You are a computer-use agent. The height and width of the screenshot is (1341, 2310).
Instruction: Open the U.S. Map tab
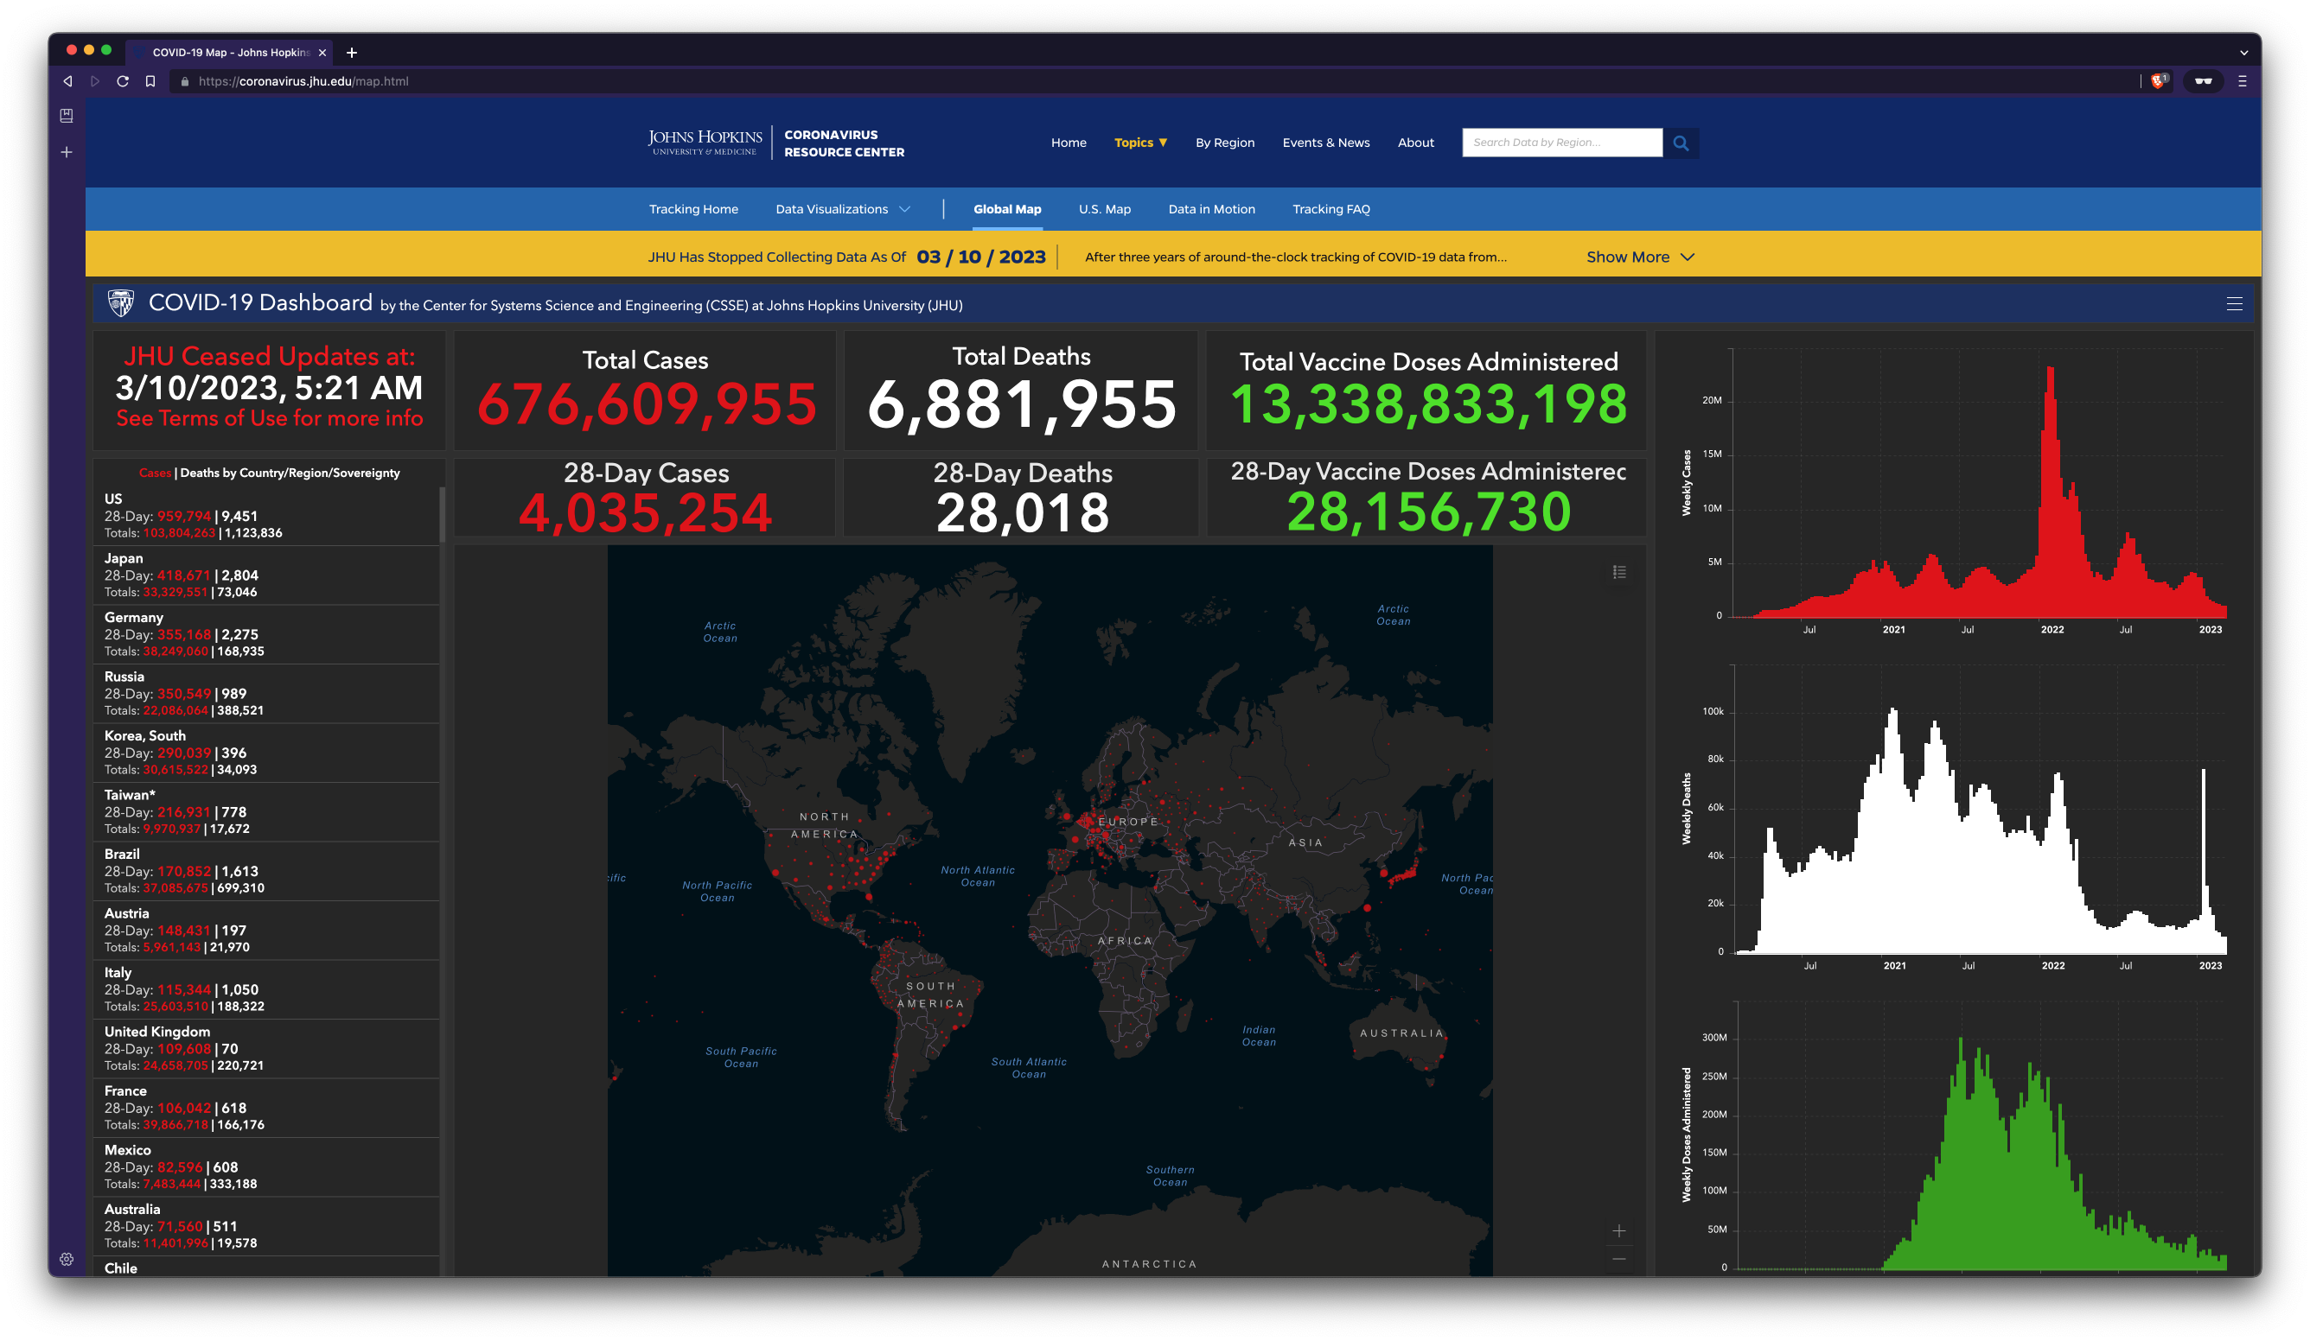click(x=1104, y=209)
